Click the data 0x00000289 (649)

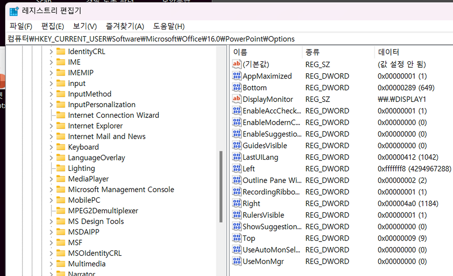coord(406,87)
